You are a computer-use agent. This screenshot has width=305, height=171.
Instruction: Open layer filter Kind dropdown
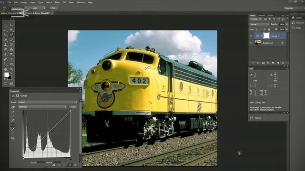click(256, 19)
